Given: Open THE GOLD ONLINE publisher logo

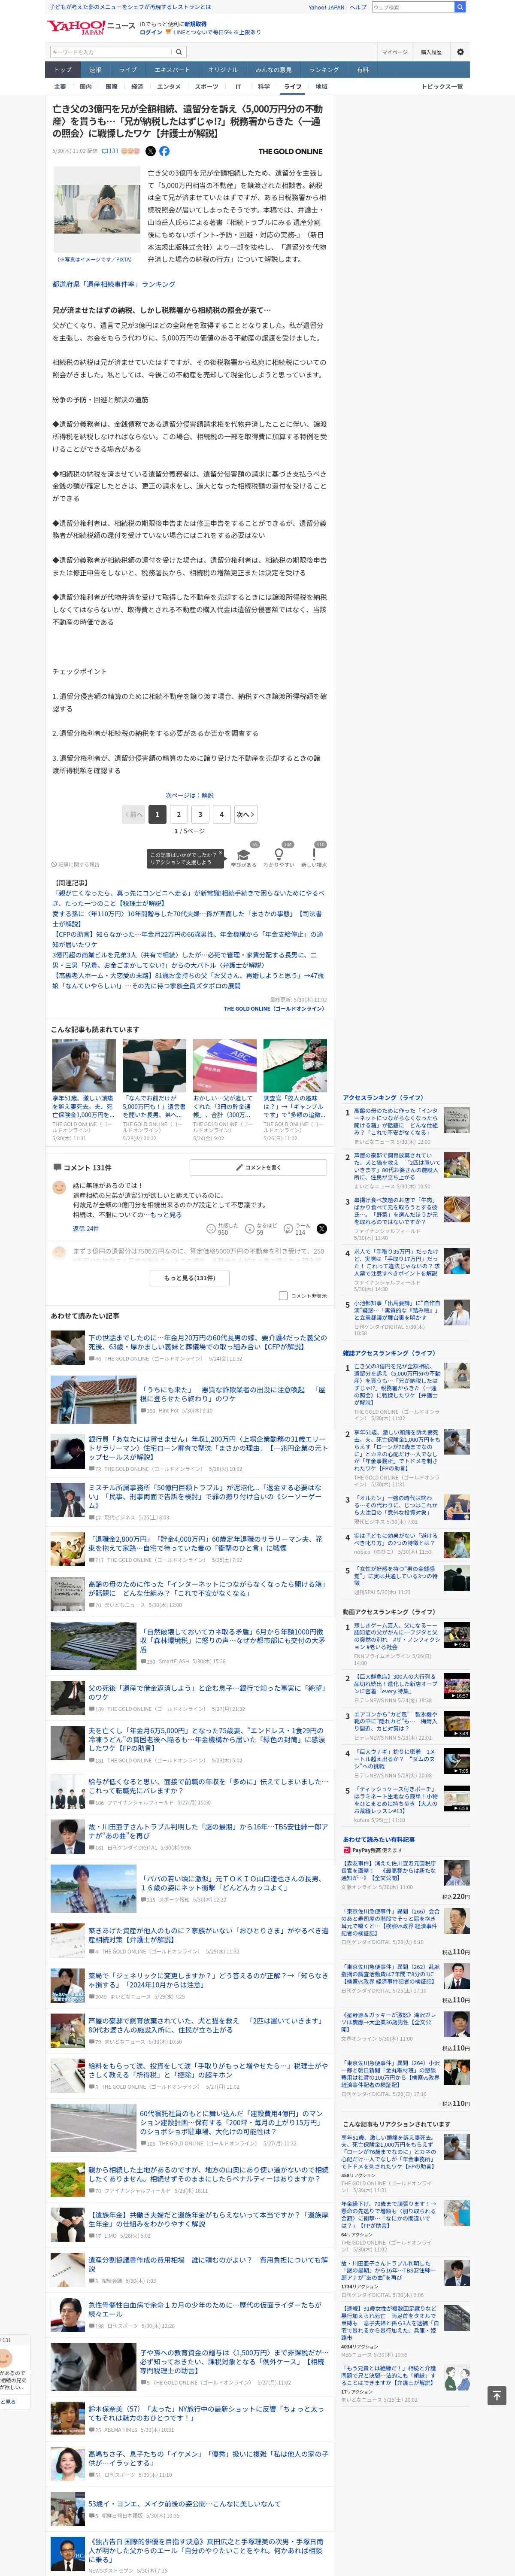Looking at the screenshot, I should (x=290, y=151).
